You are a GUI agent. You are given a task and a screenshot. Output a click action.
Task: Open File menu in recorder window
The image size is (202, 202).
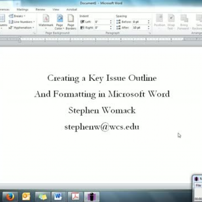tap(198, 185)
